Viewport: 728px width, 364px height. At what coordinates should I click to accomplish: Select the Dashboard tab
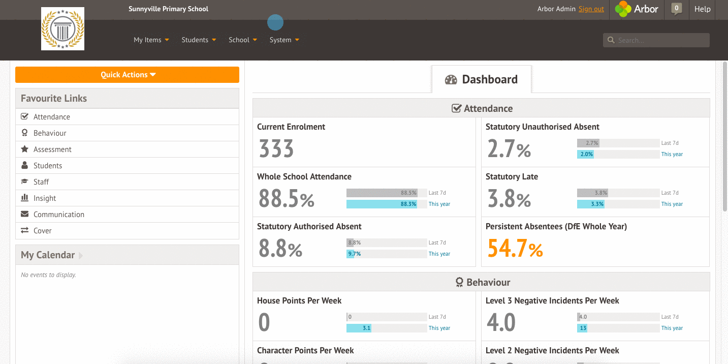(482, 79)
